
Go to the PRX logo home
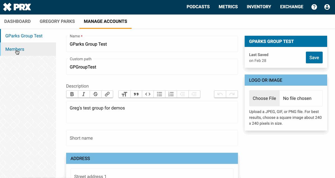(17, 7)
